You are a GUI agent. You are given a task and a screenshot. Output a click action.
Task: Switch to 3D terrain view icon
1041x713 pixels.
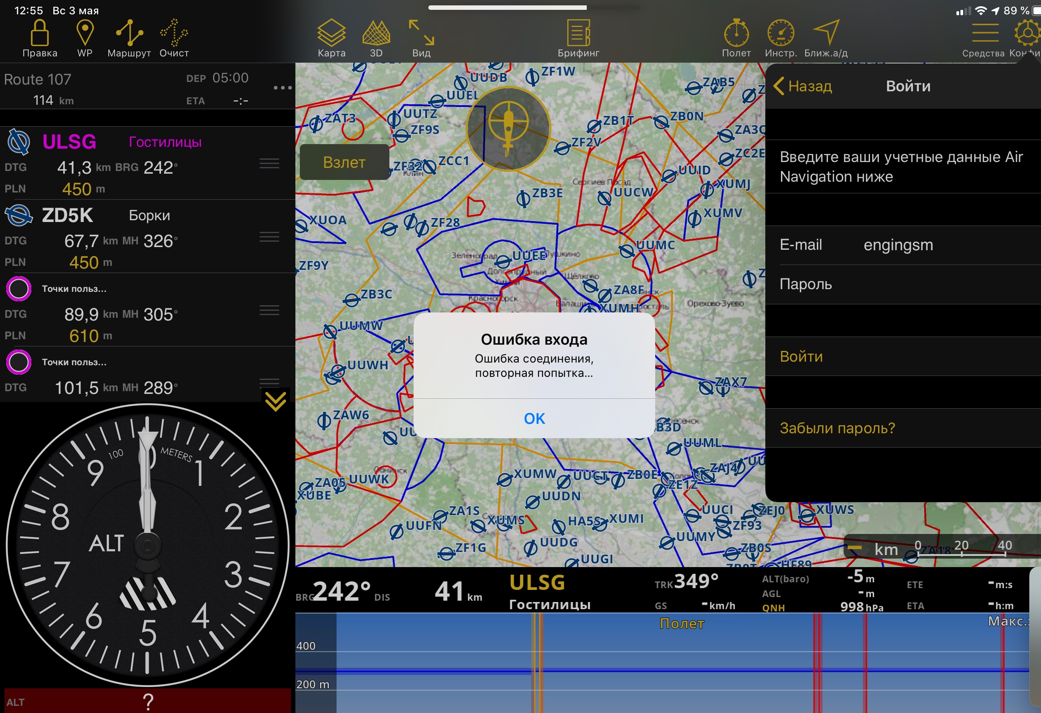click(x=376, y=33)
